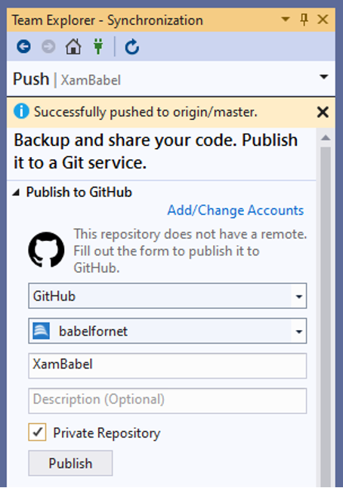The image size is (343, 488).
Task: Dismiss the 'Successfully pushed' notification
Action: 323,112
